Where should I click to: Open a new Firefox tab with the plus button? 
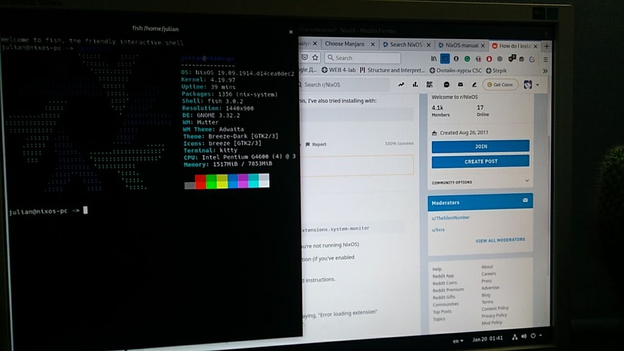click(x=546, y=46)
